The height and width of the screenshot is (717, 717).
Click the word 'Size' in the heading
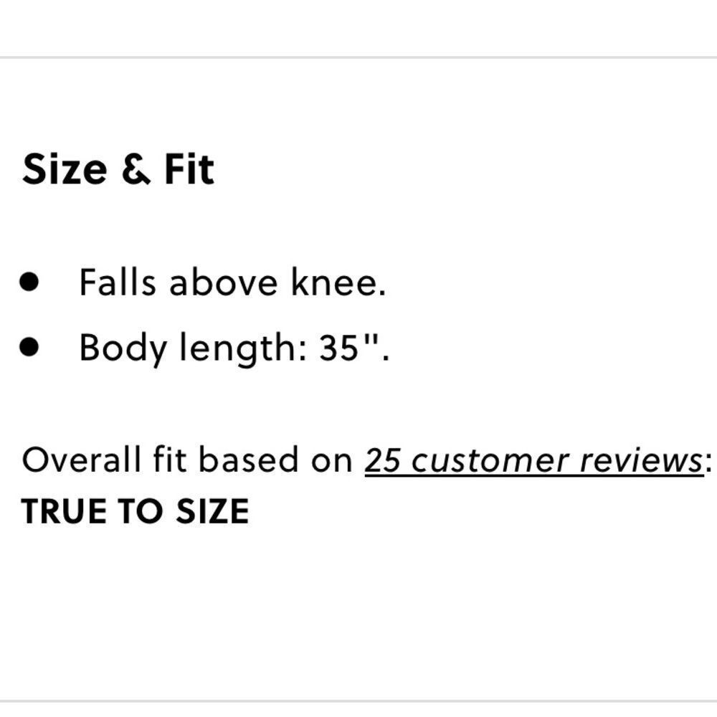click(65, 170)
